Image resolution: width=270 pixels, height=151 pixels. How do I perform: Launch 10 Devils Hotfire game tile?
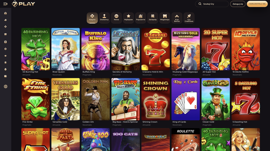[x=245, y=49]
